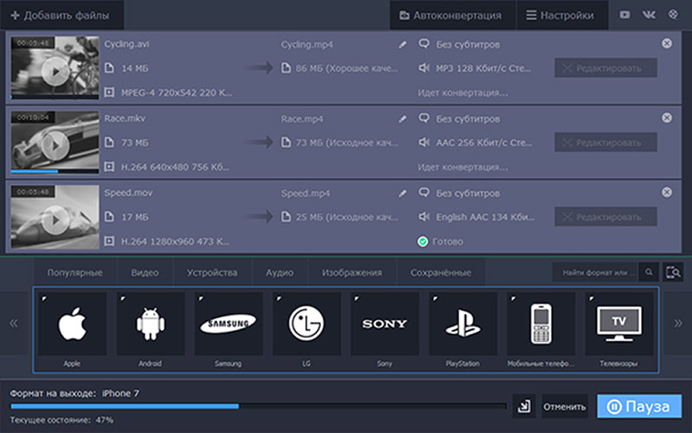This screenshot has height=433, width=692.
Task: Pick the LG device preset
Action: tap(306, 324)
